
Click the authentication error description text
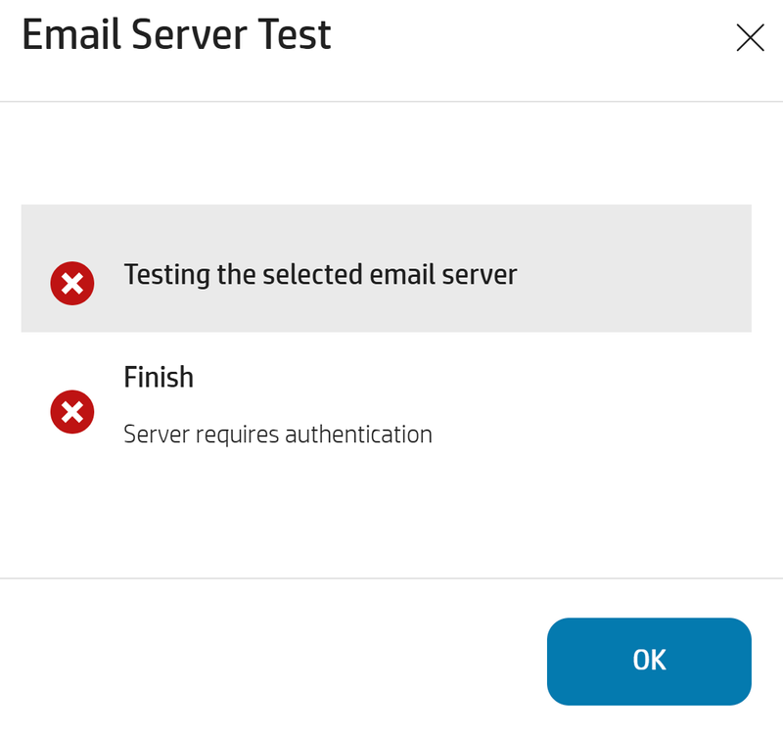coord(278,434)
